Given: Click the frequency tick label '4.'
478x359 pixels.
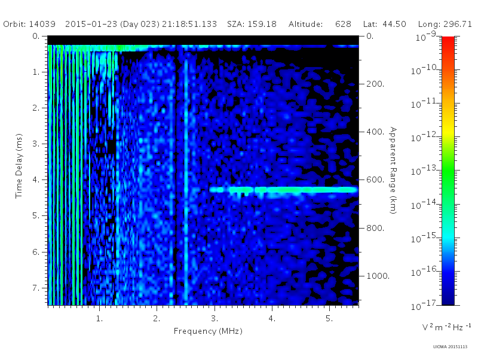Looking at the screenshot, I should [x=272, y=319].
